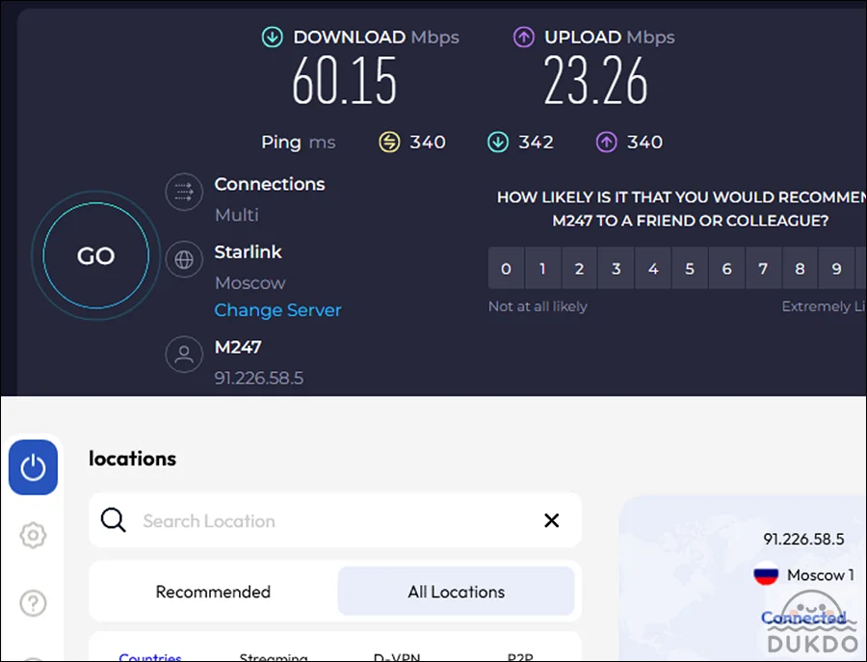The height and width of the screenshot is (662, 867).
Task: Rate 3 on the recommendation scale
Action: pos(616,269)
